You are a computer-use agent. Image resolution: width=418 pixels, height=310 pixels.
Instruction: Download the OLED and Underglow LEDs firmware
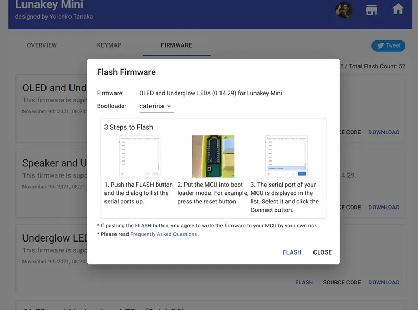tap(384, 132)
